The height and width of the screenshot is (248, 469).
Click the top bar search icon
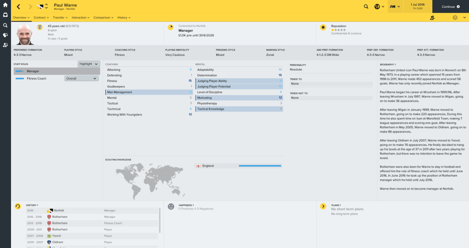pyautogui.click(x=365, y=7)
